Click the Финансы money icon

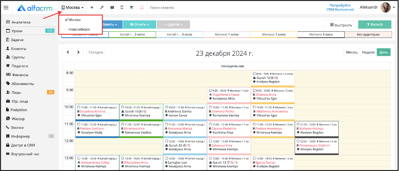[x=8, y=75]
